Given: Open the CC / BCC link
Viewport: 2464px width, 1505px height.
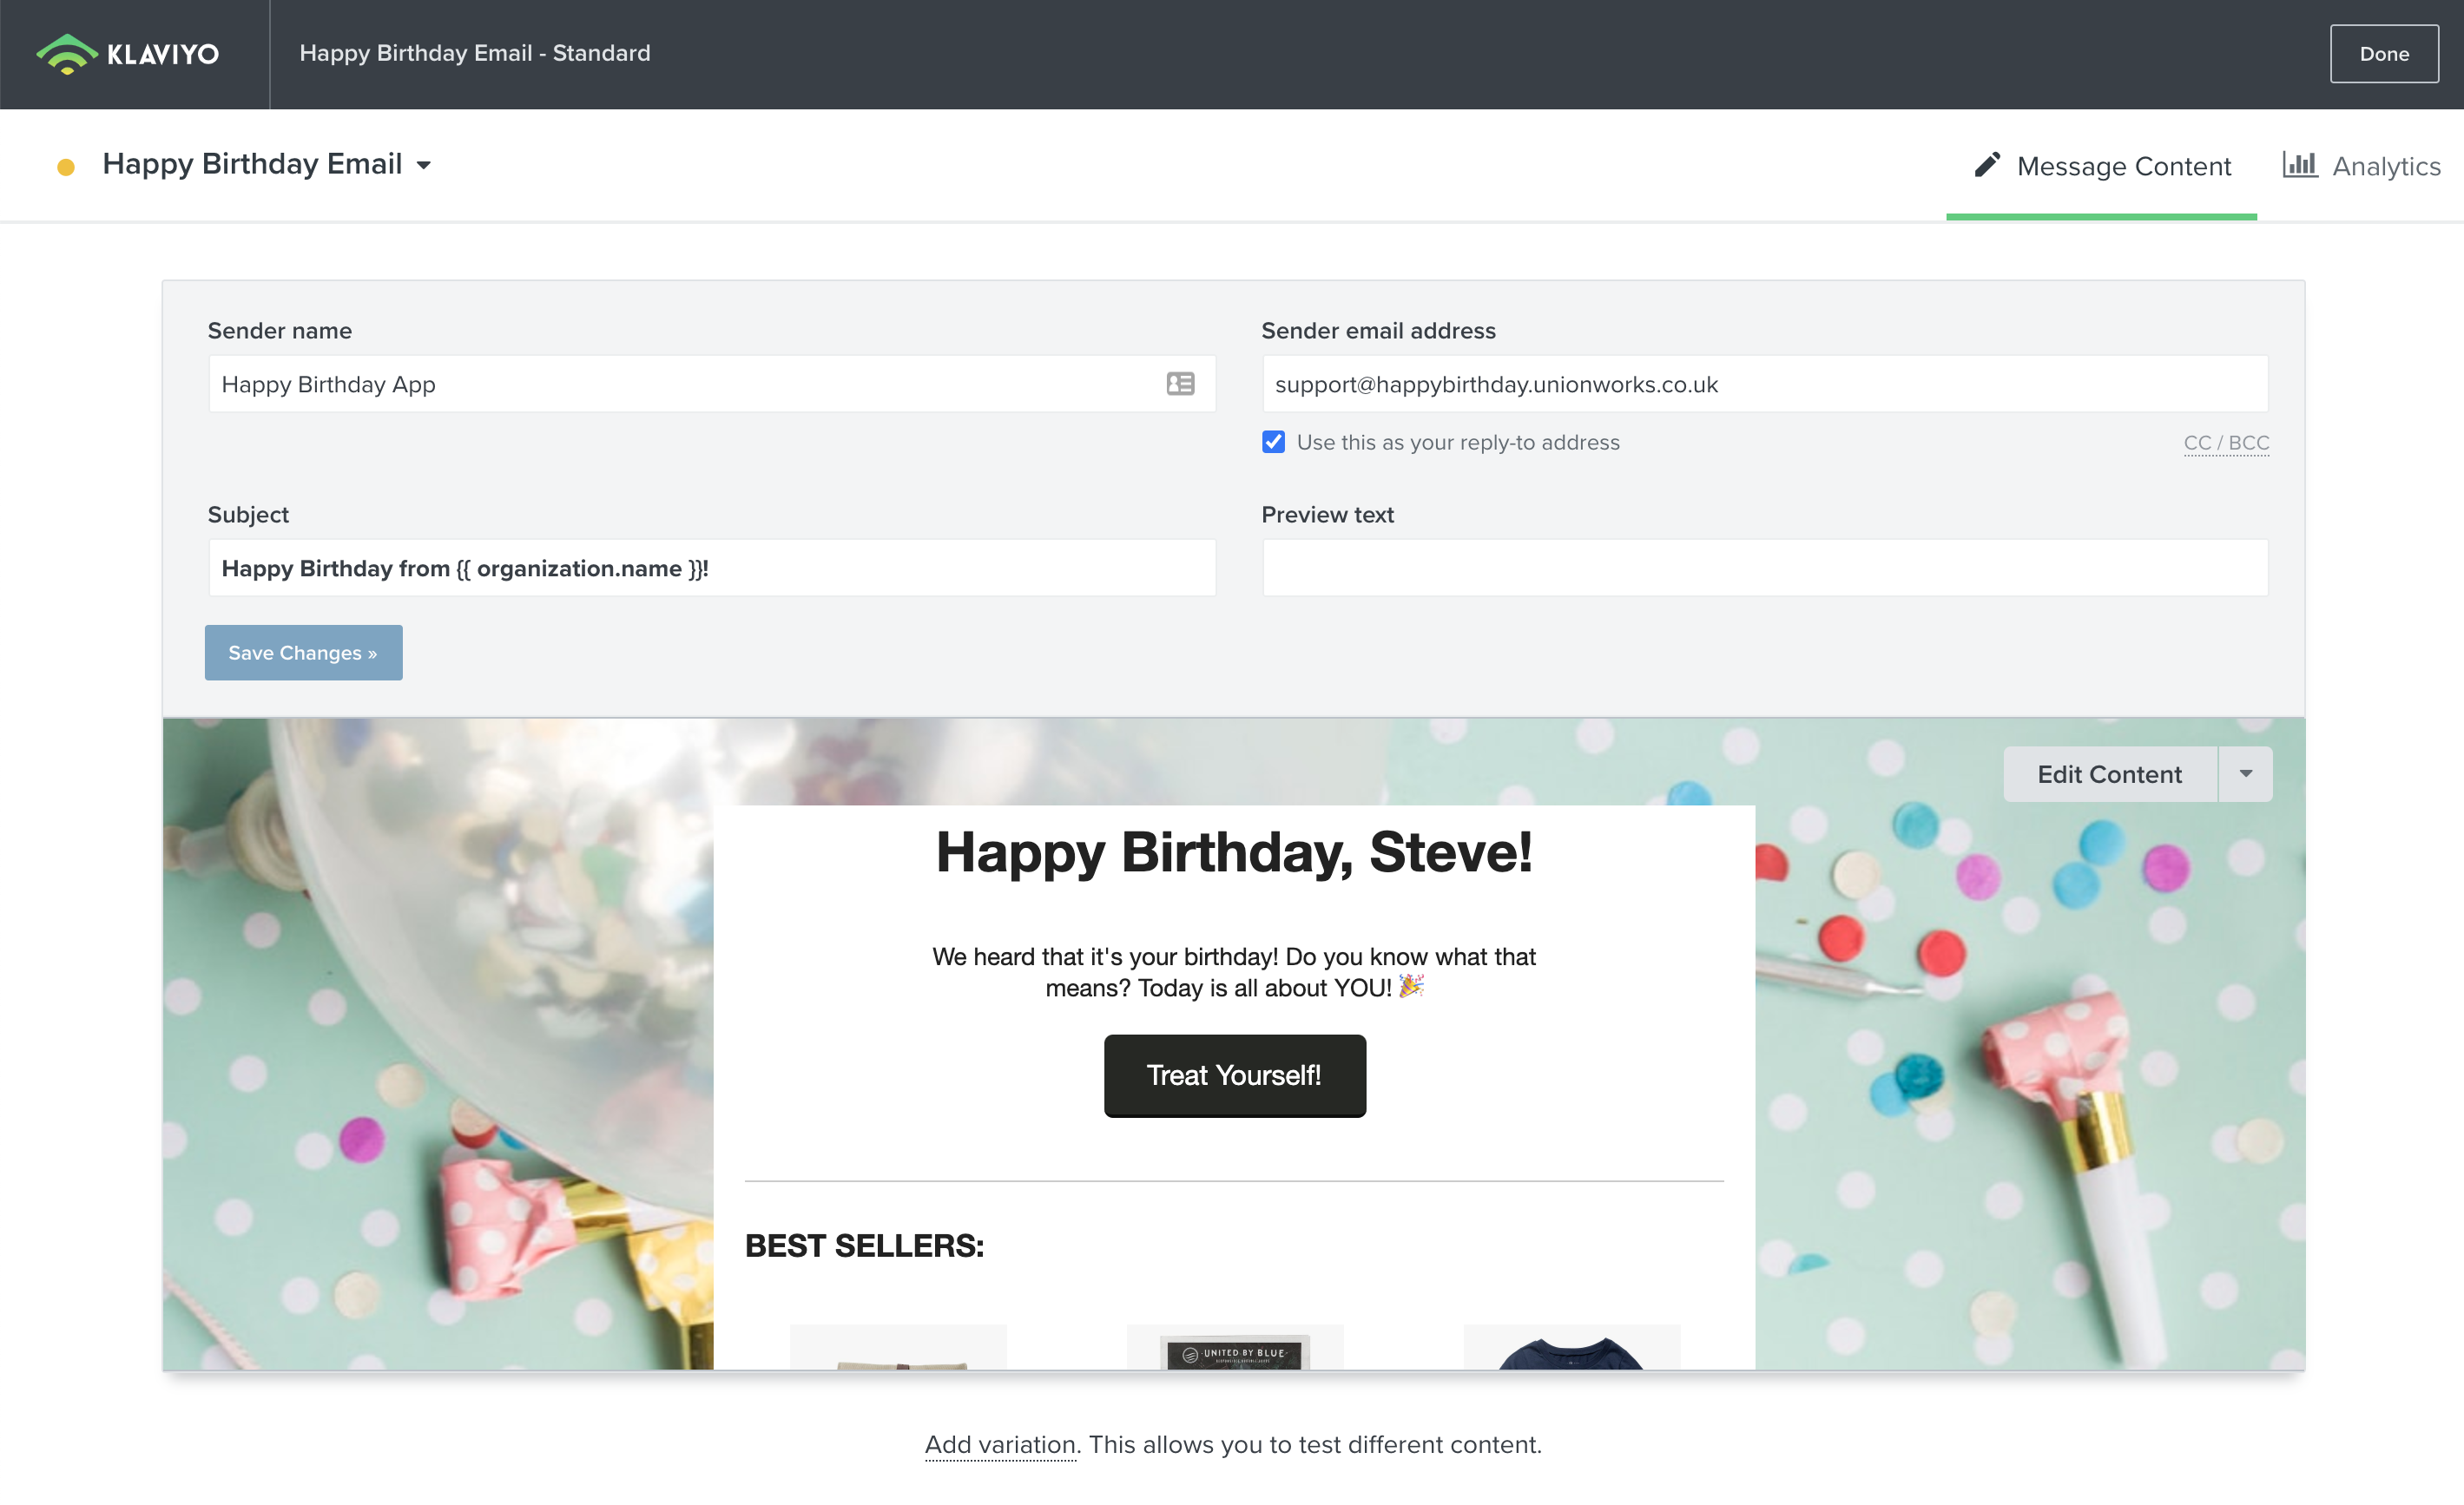Looking at the screenshot, I should point(2226,443).
